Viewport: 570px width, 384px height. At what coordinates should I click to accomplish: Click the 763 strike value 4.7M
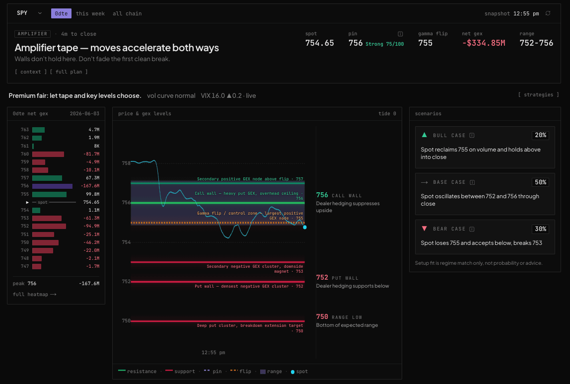(x=94, y=130)
